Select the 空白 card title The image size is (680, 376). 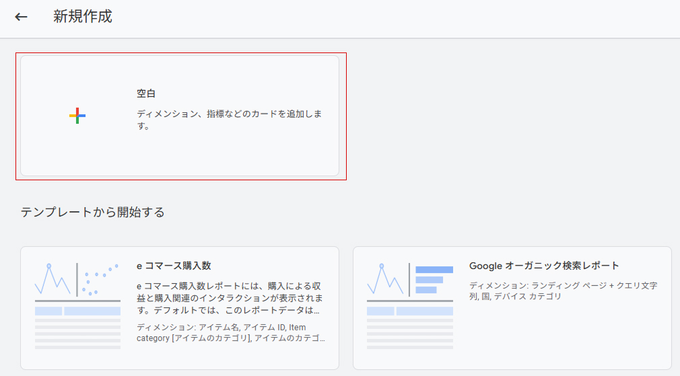click(146, 93)
